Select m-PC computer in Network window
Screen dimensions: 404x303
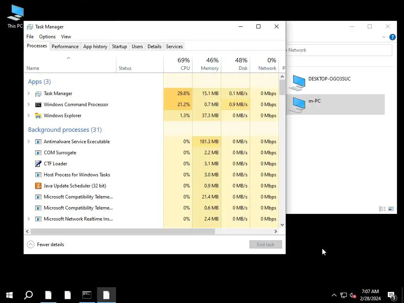(x=335, y=104)
